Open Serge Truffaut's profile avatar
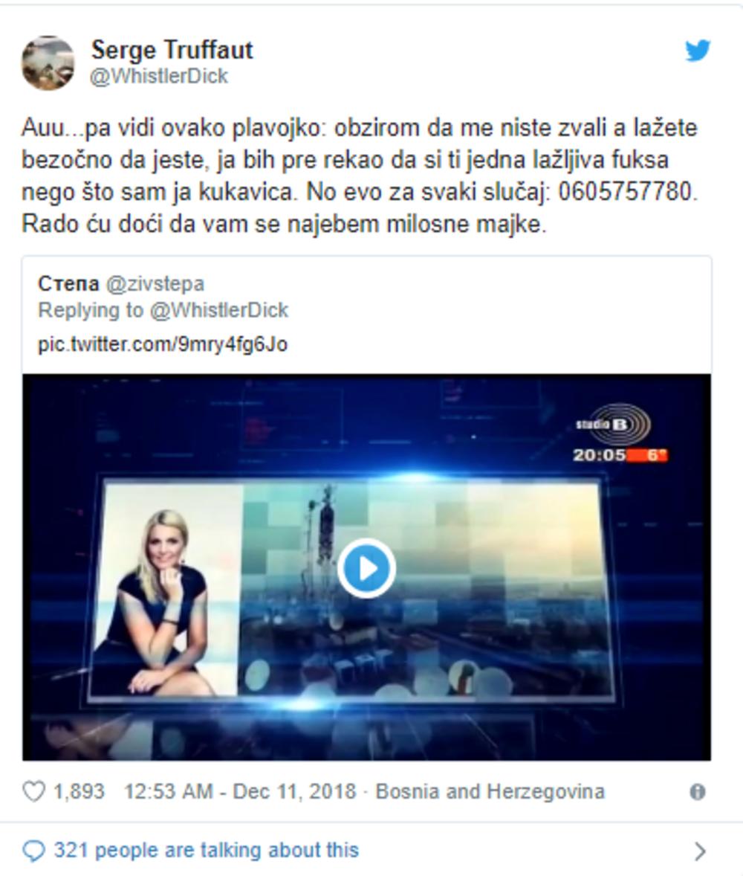The image size is (743, 876). (x=48, y=62)
